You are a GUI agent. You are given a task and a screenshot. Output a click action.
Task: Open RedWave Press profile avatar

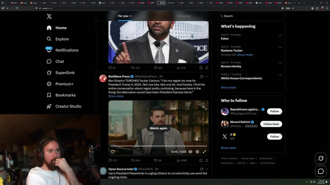(x=103, y=78)
